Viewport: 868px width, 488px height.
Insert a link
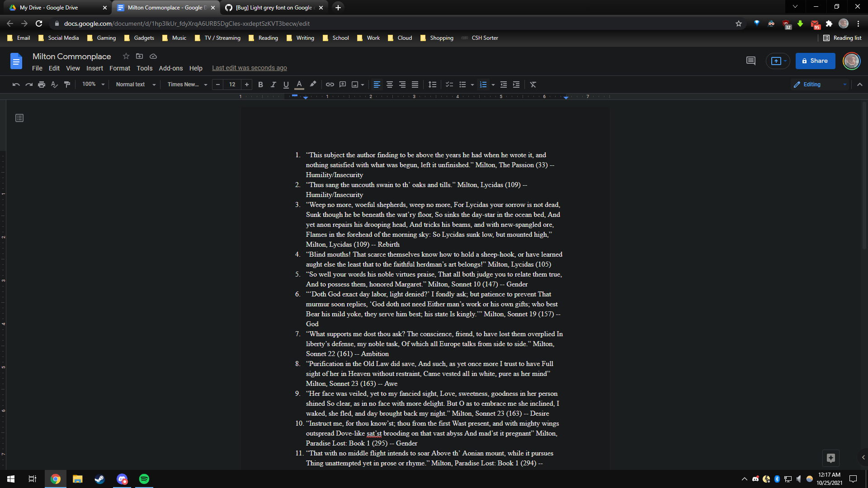click(330, 84)
